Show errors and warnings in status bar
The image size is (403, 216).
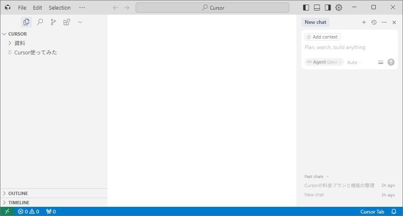point(28,211)
